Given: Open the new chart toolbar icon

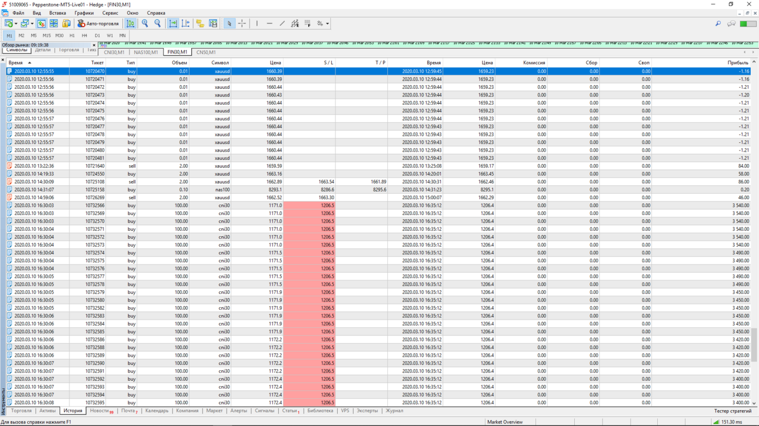Looking at the screenshot, I should [9, 24].
